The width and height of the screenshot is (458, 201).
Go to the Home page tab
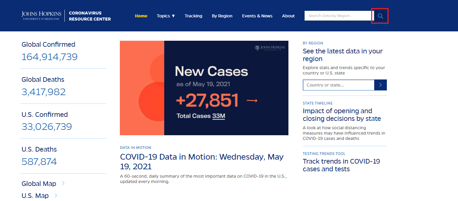point(141,16)
